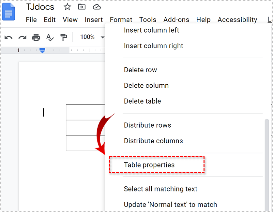Select Distribute columns
Image resolution: width=273 pixels, height=212 pixels.
(153, 141)
